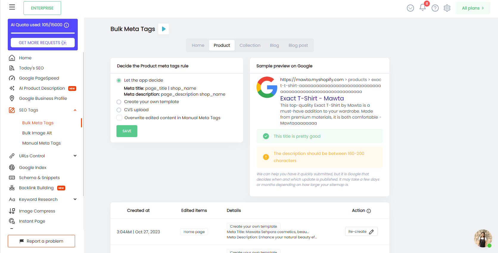Viewport: 498px width, 253px height.
Task: Open the support chat avatar
Action: (483, 238)
